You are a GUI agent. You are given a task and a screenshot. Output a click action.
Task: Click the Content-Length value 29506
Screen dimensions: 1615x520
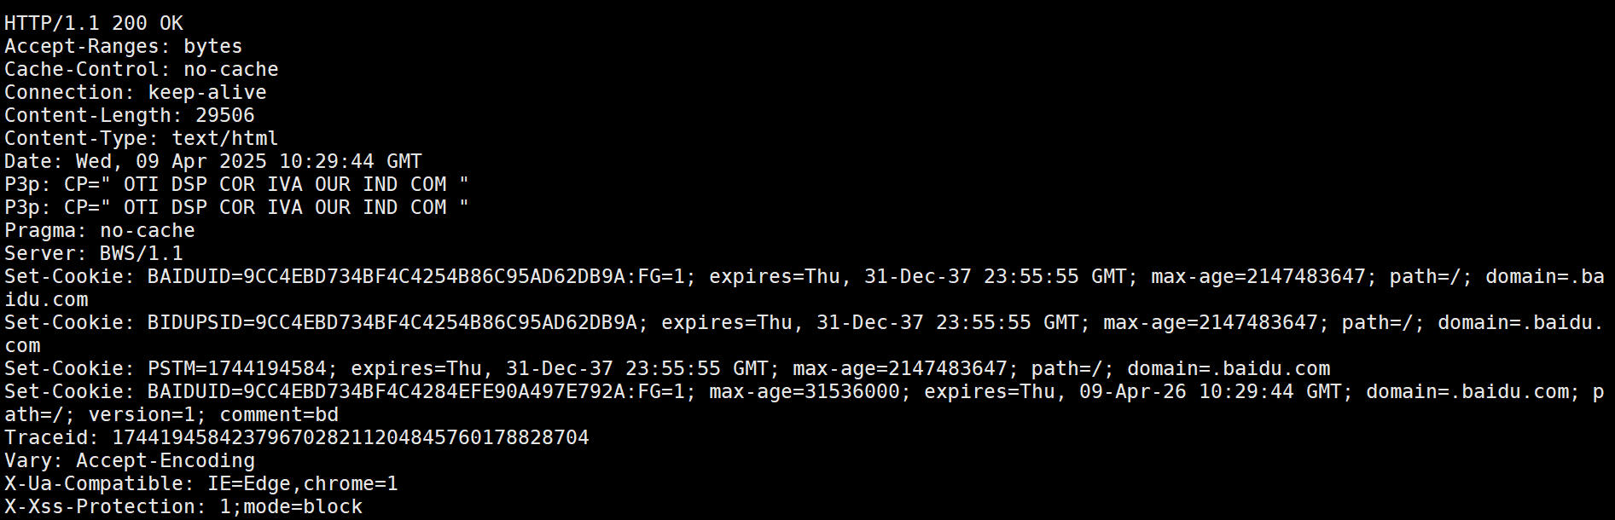[225, 115]
